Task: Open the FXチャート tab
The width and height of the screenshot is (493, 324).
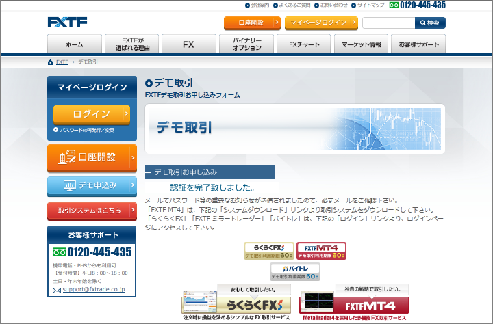Action: 304,44
